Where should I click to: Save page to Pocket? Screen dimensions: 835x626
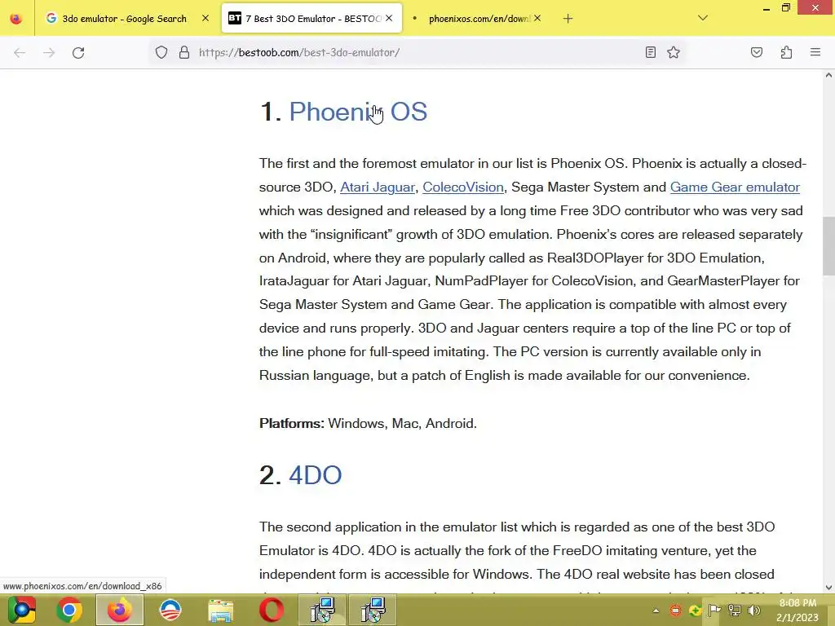point(757,52)
